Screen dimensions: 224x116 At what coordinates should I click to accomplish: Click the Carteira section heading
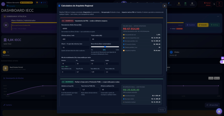click(8, 105)
